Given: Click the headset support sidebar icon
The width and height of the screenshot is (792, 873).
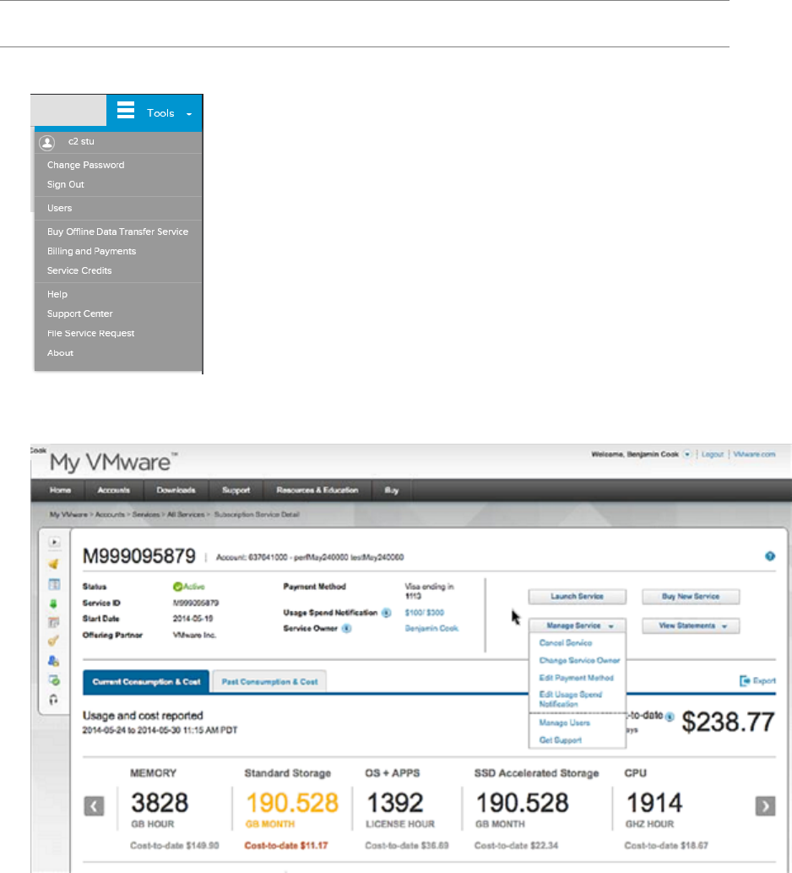Looking at the screenshot, I should (53, 700).
